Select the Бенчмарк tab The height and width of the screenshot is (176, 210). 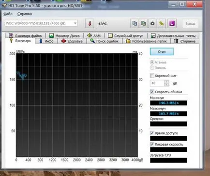coord(20,41)
